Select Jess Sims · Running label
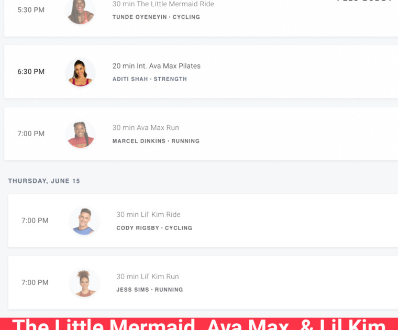The width and height of the screenshot is (398, 330). [x=149, y=290]
